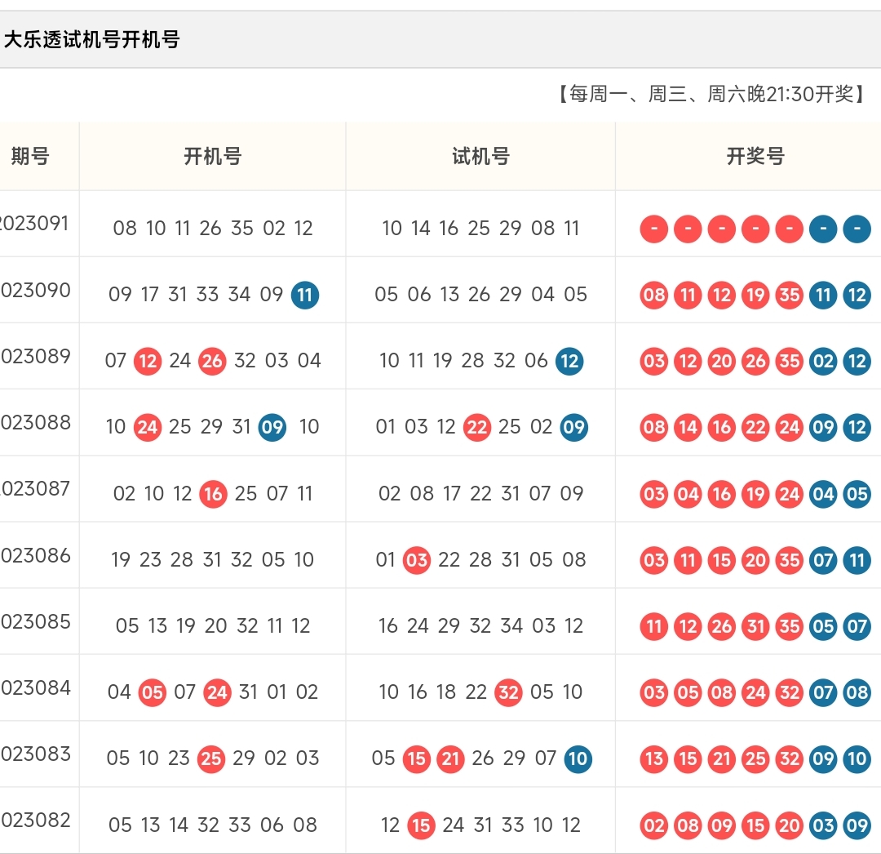
Task: Click number 20 in 2023085 开机号
Action: [215, 625]
